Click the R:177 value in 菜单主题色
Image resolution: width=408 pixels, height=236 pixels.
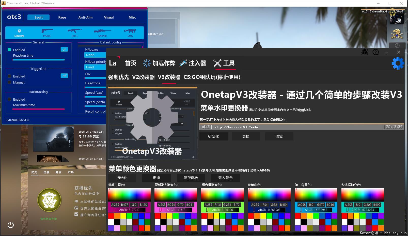click(x=124, y=205)
